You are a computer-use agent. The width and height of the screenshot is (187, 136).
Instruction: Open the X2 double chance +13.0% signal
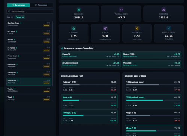[x=91, y=64]
